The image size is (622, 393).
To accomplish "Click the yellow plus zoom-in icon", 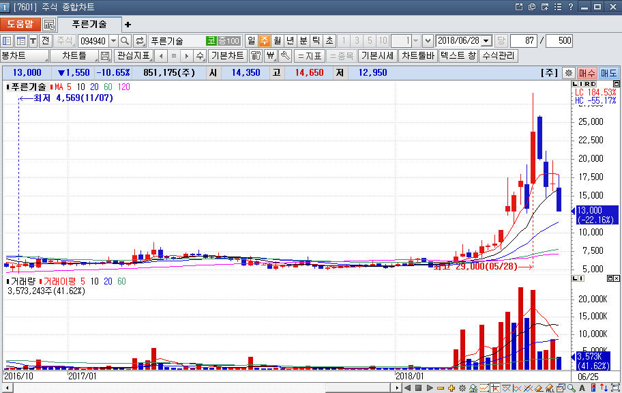I will [x=451, y=388].
